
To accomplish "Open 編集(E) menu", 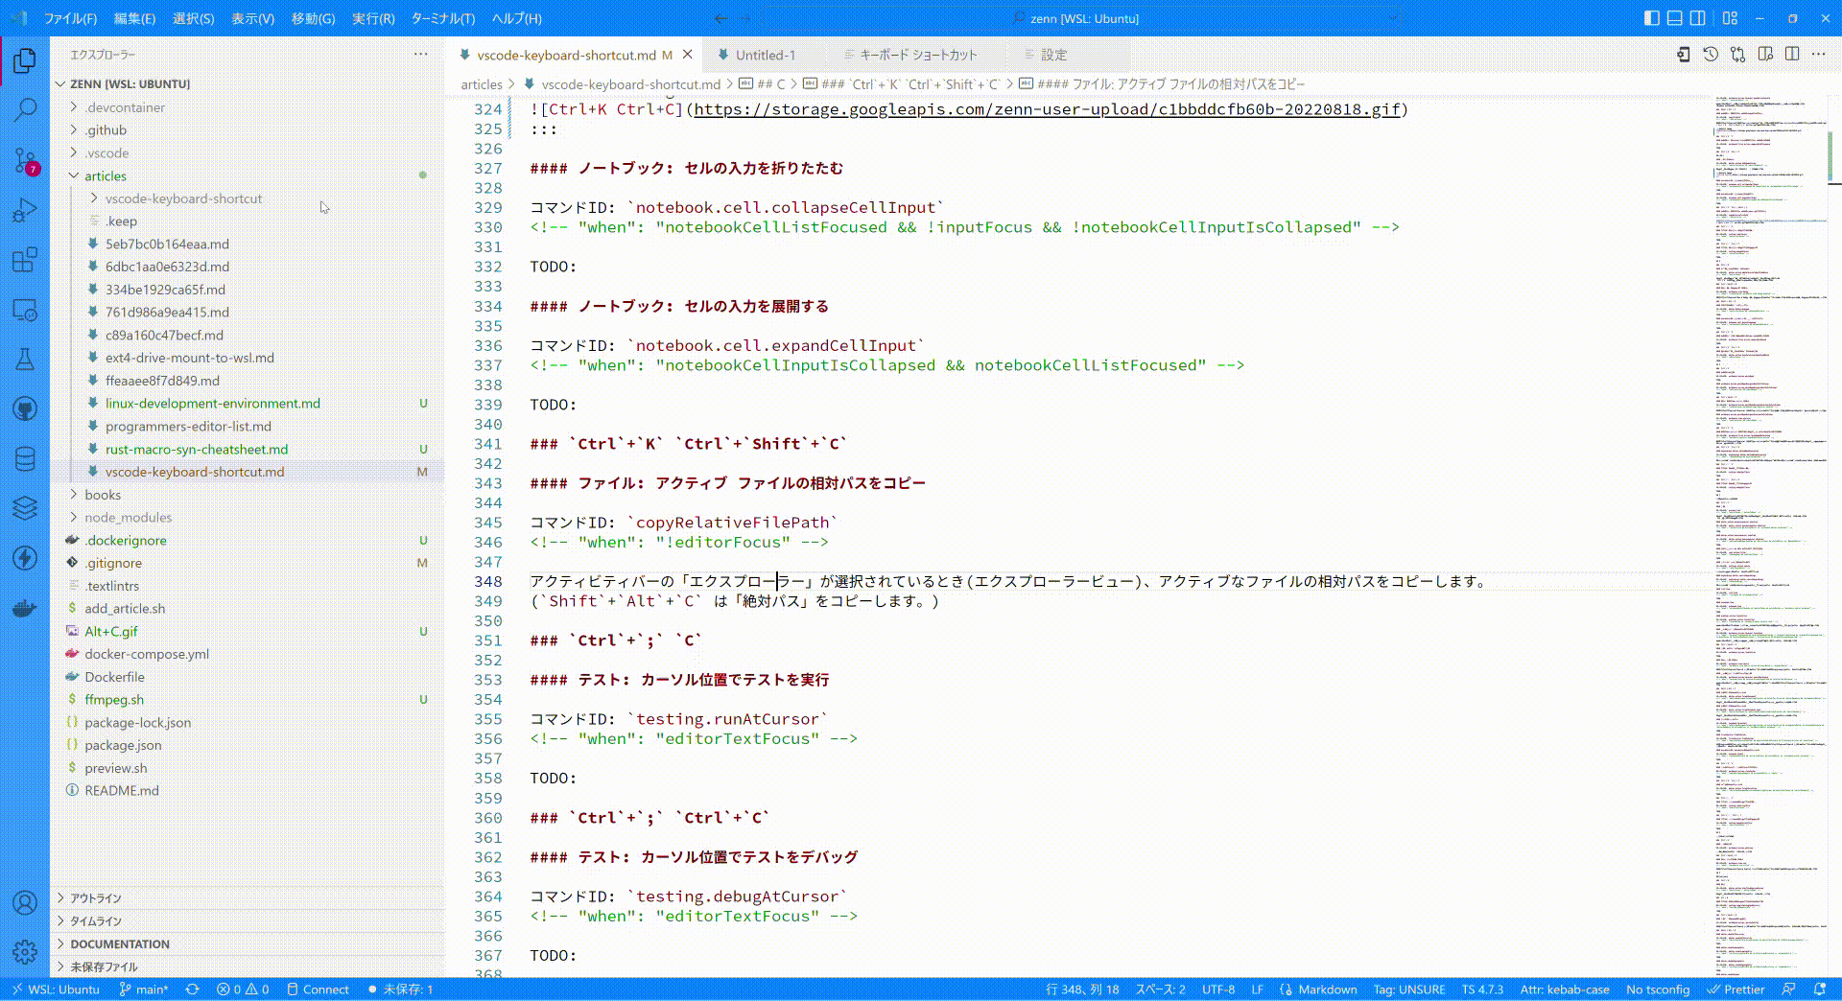I will tap(134, 18).
